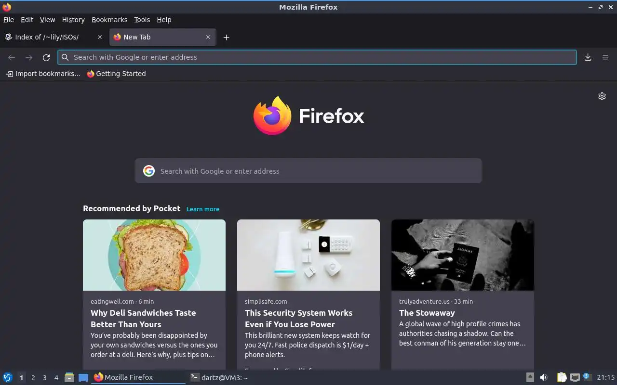Click the 'Recommended by Pocket' heading
The image size is (617, 385).
[x=132, y=208]
